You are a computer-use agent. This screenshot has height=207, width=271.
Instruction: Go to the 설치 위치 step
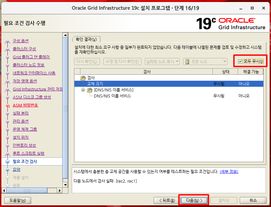pyautogui.click(x=21, y=137)
